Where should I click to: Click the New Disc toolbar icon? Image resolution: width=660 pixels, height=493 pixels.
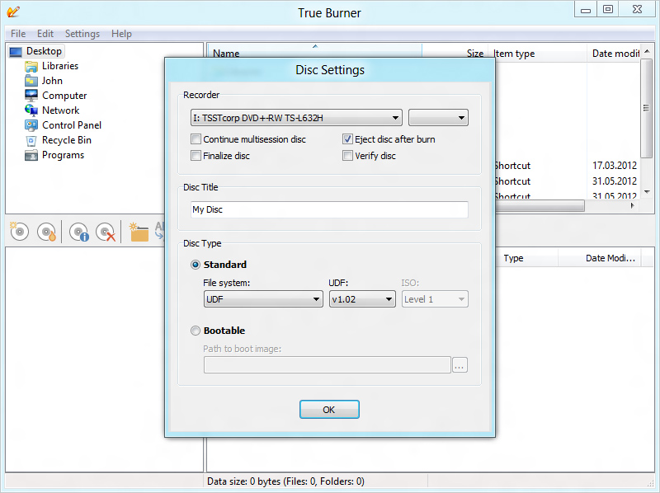[19, 232]
